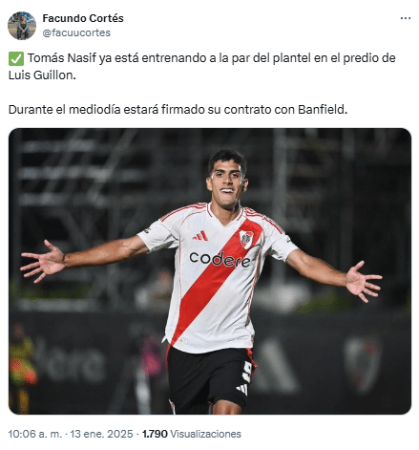
Task: Click the 1.790 Visualizaciones count
Action: coord(192,434)
